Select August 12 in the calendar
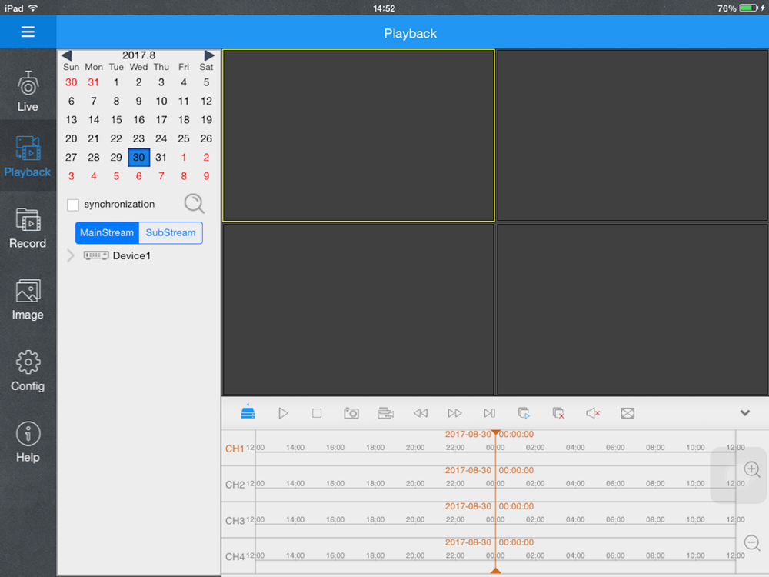This screenshot has width=769, height=577. point(206,101)
